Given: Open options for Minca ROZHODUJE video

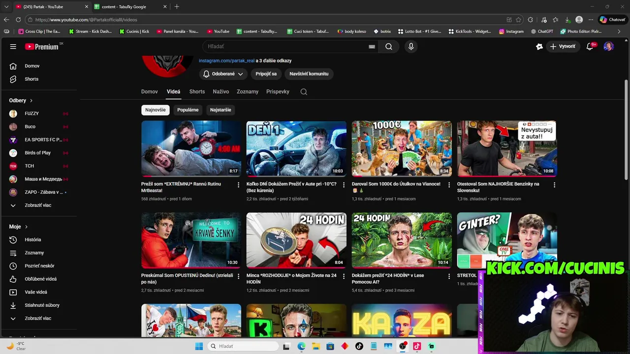Looking at the screenshot, I should pos(344,276).
